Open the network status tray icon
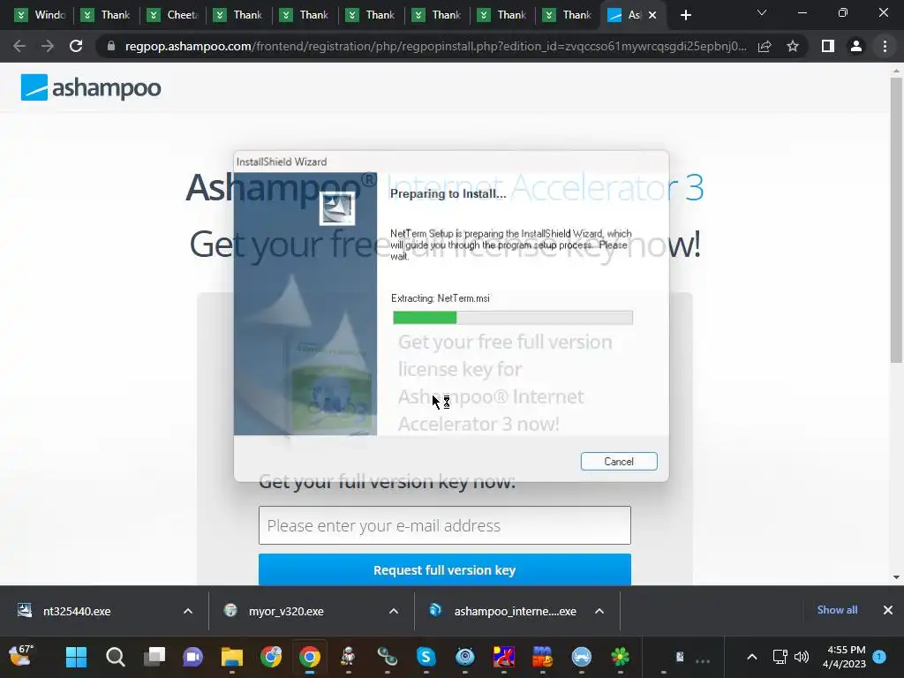The height and width of the screenshot is (678, 904). (x=780, y=657)
